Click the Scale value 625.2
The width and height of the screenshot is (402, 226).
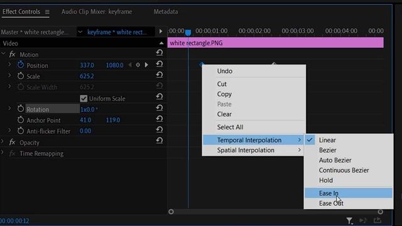[x=87, y=76]
